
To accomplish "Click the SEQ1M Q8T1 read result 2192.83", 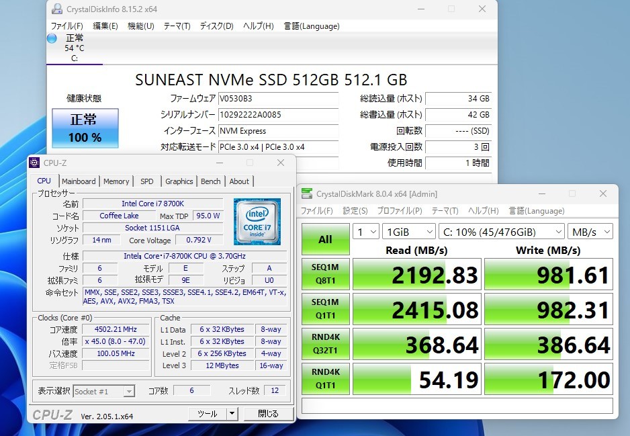I will pyautogui.click(x=417, y=274).
